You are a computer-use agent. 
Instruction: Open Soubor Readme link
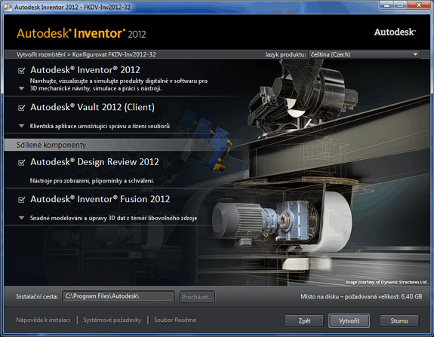[x=175, y=320]
